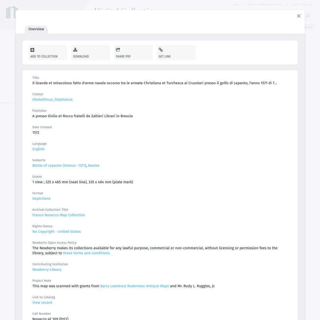320x320 pixels.
Task: Open creator Ghebellinus, Stephanus link
Action: (x=52, y=100)
